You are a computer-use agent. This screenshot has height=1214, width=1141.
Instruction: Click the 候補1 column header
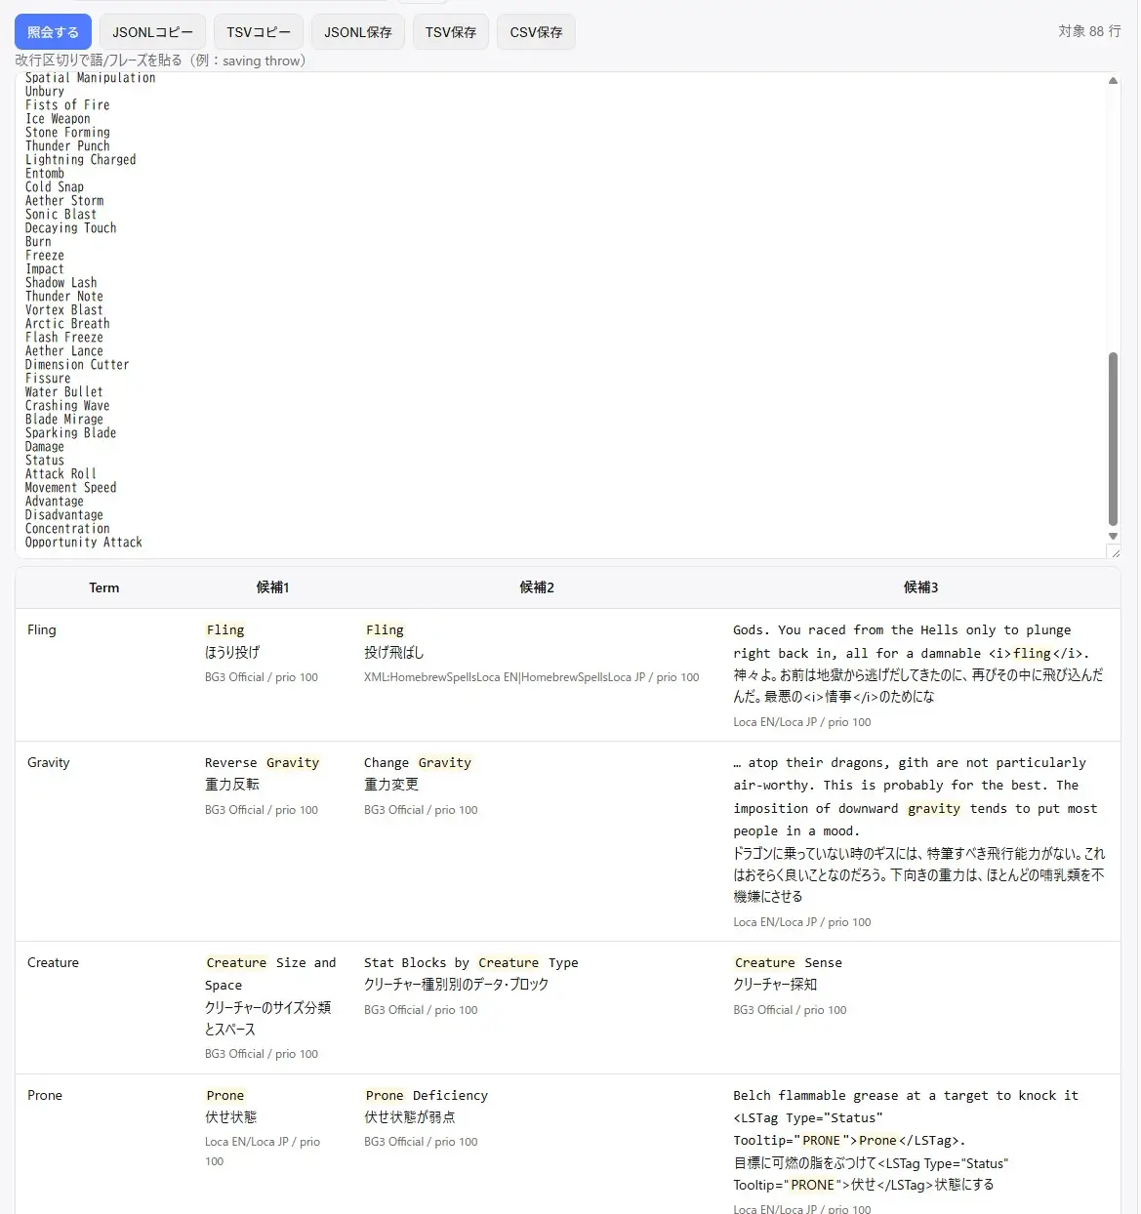[x=273, y=587]
